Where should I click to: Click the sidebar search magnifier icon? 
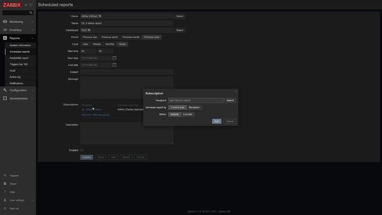[30, 13]
